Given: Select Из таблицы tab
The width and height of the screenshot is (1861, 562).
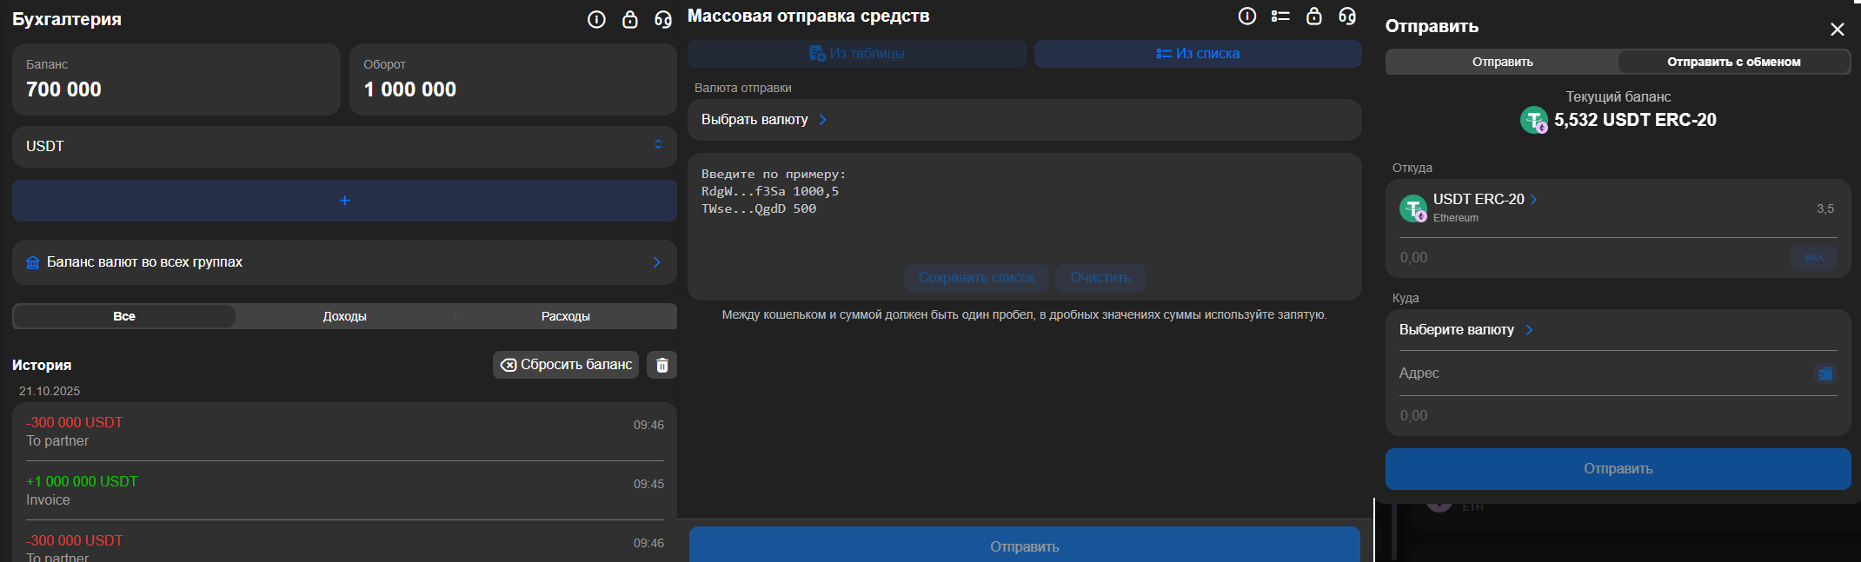Looking at the screenshot, I should click(857, 54).
